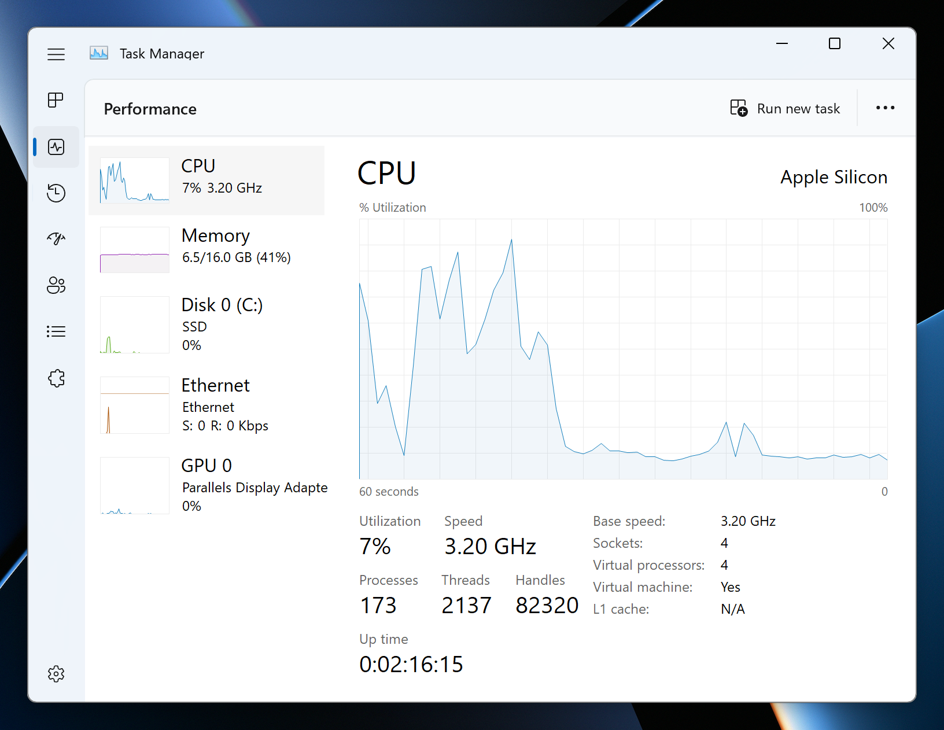Open the Users page
944x730 pixels.
[x=56, y=285]
